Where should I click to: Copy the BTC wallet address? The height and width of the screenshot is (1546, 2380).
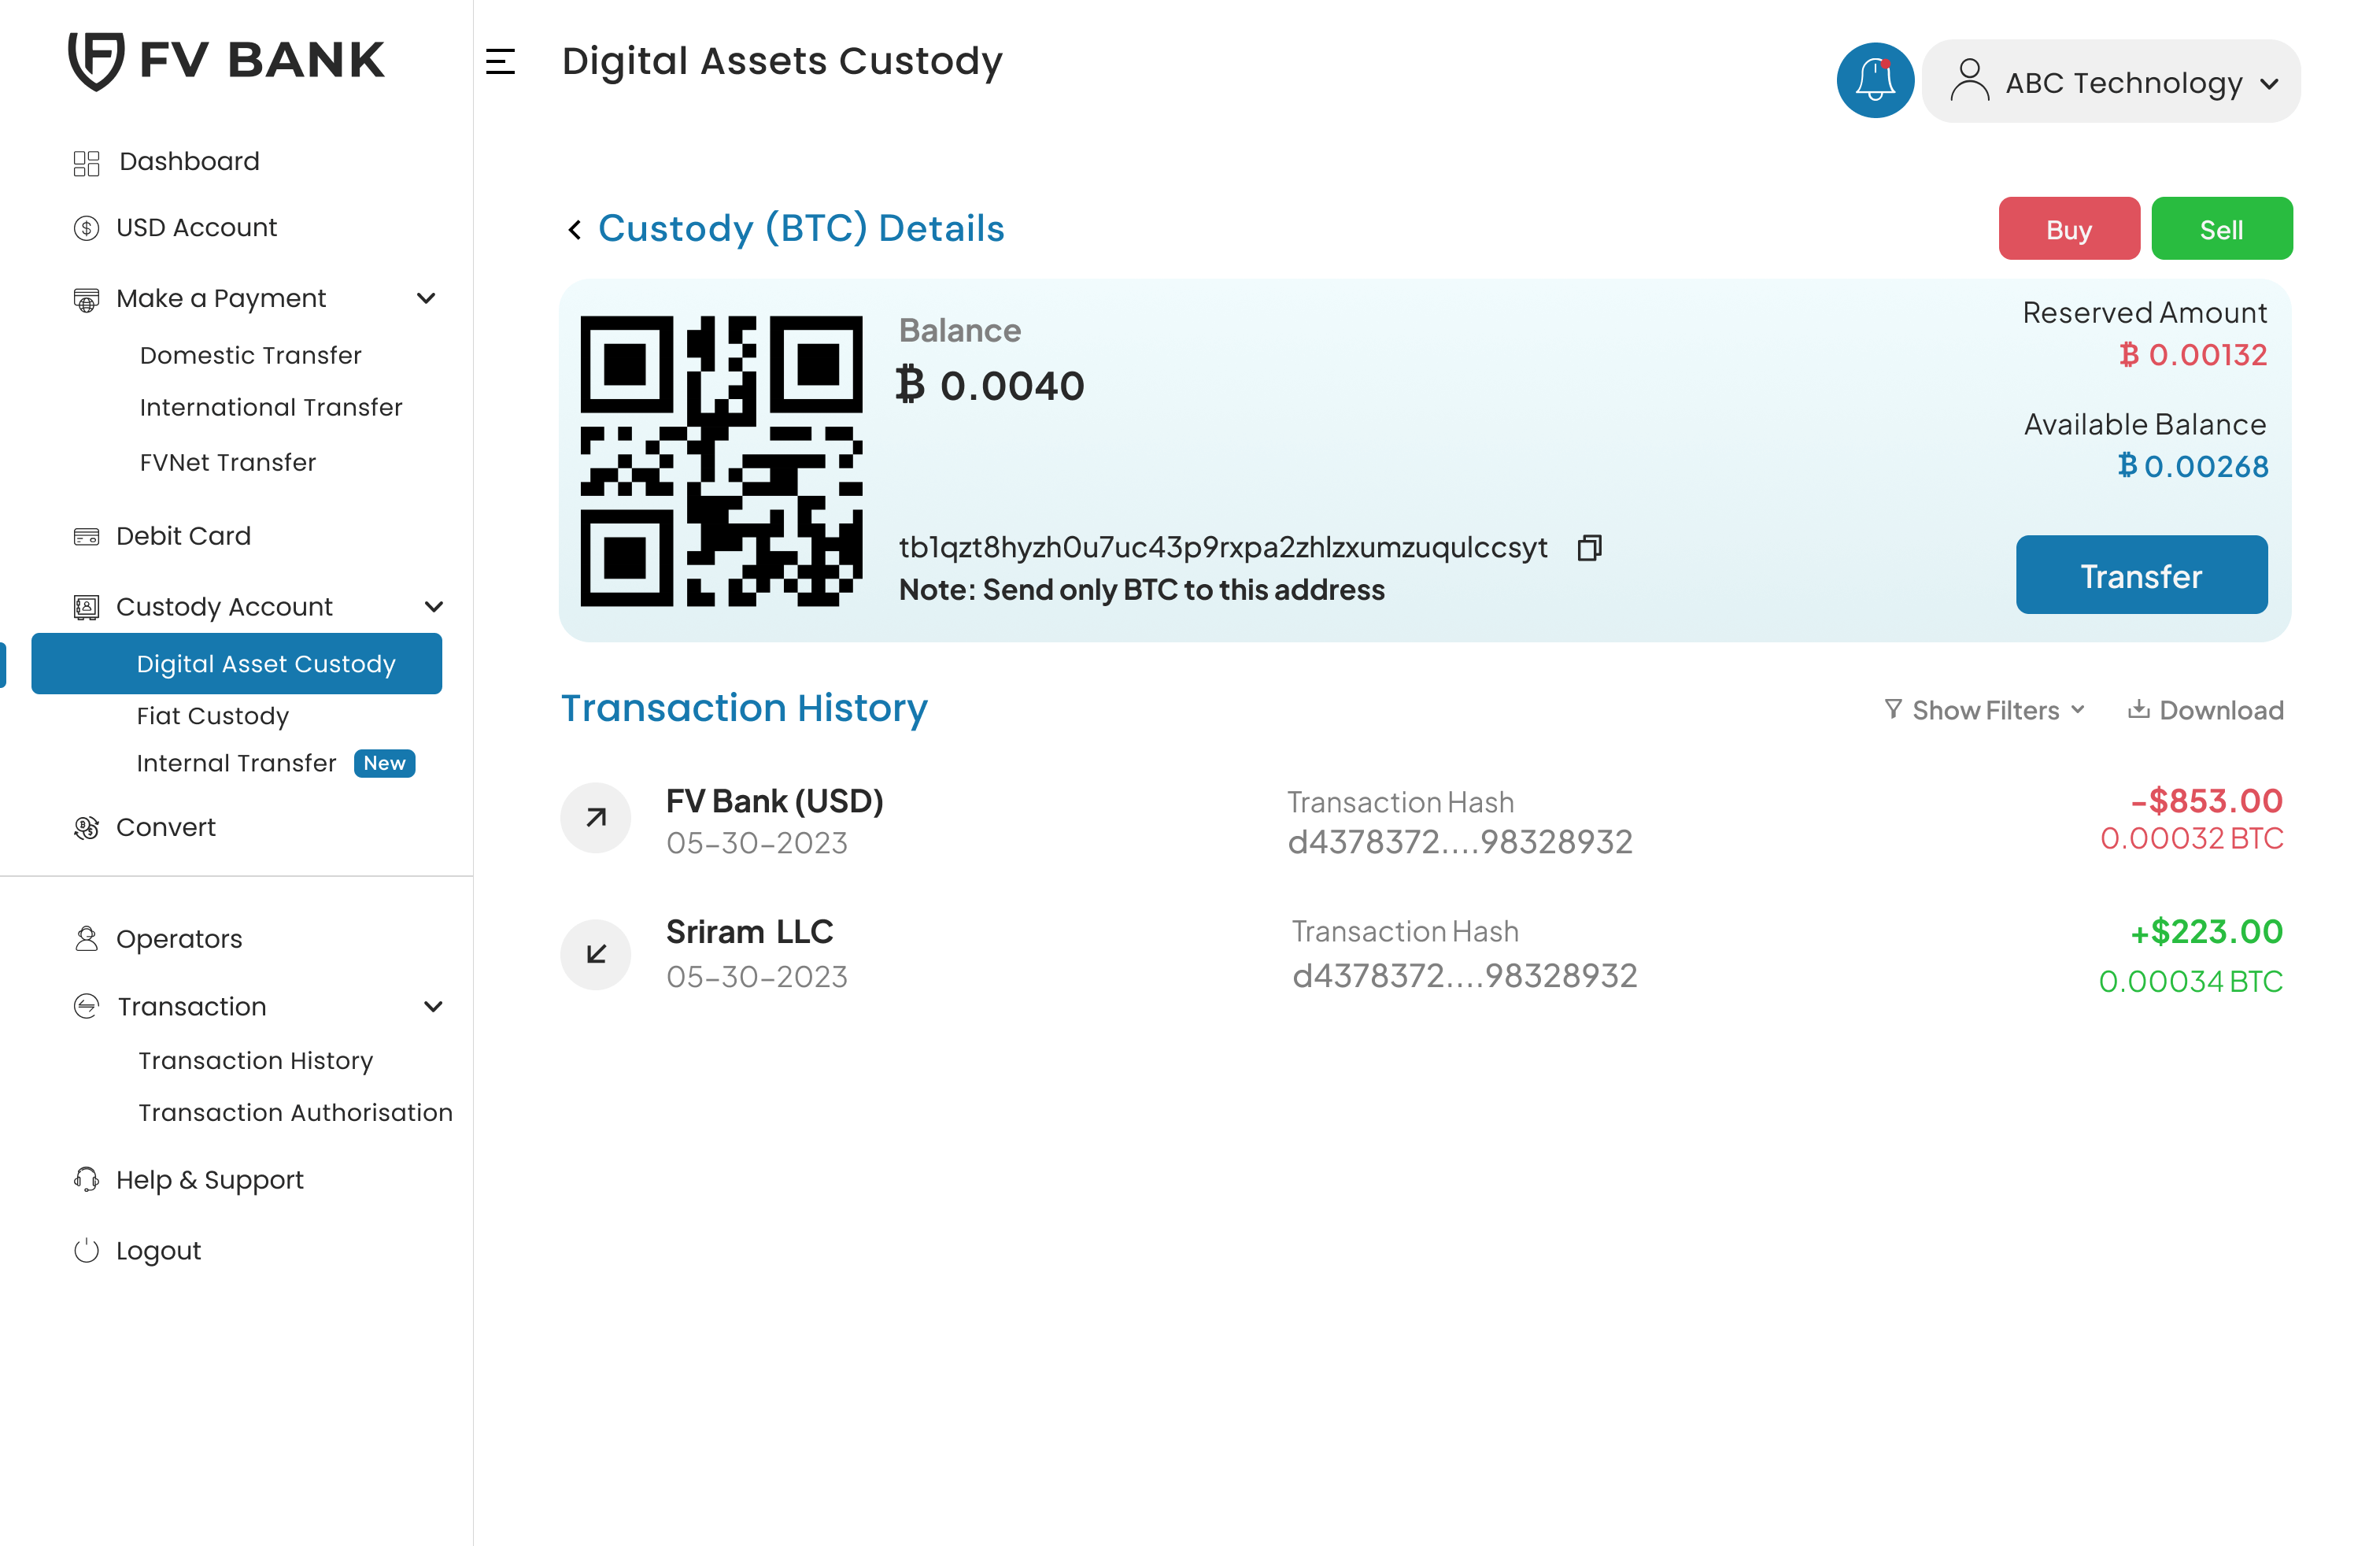[x=1589, y=548]
